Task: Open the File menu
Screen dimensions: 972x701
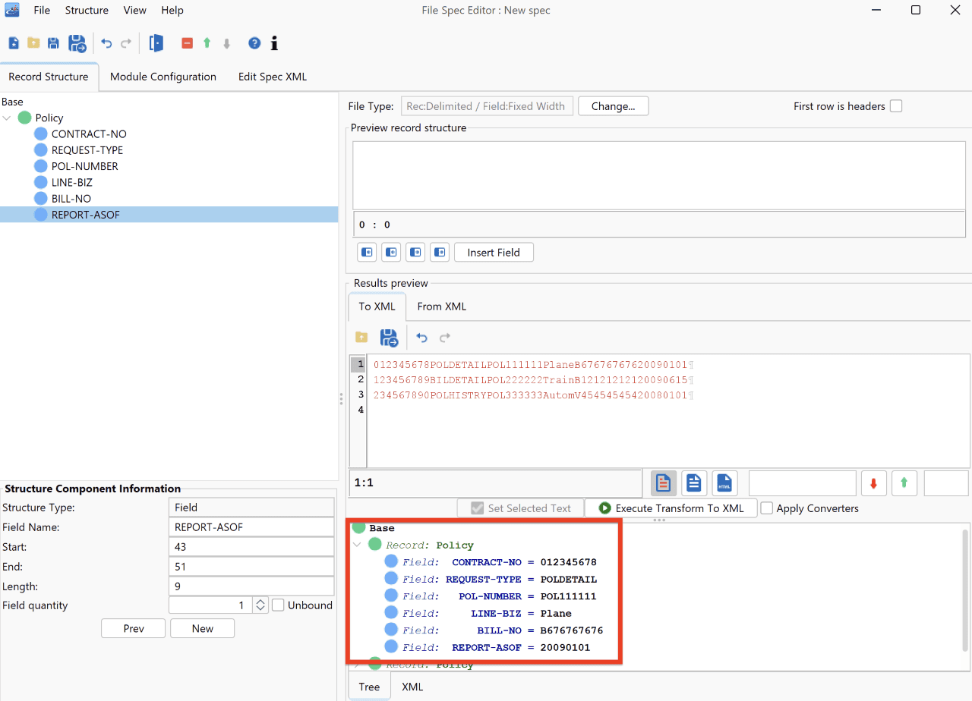Action: click(42, 10)
